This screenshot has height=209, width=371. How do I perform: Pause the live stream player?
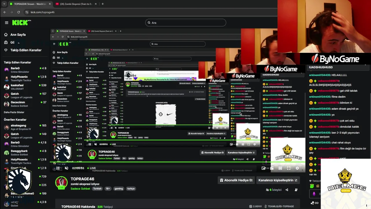click(58, 168)
